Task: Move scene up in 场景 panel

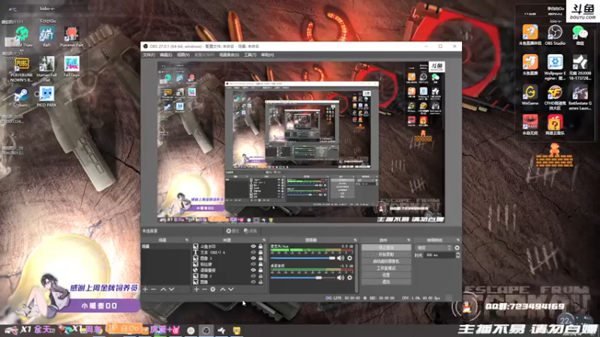Action: click(x=163, y=290)
